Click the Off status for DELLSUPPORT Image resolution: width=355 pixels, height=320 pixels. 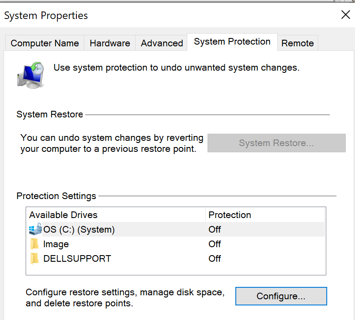[x=215, y=259]
